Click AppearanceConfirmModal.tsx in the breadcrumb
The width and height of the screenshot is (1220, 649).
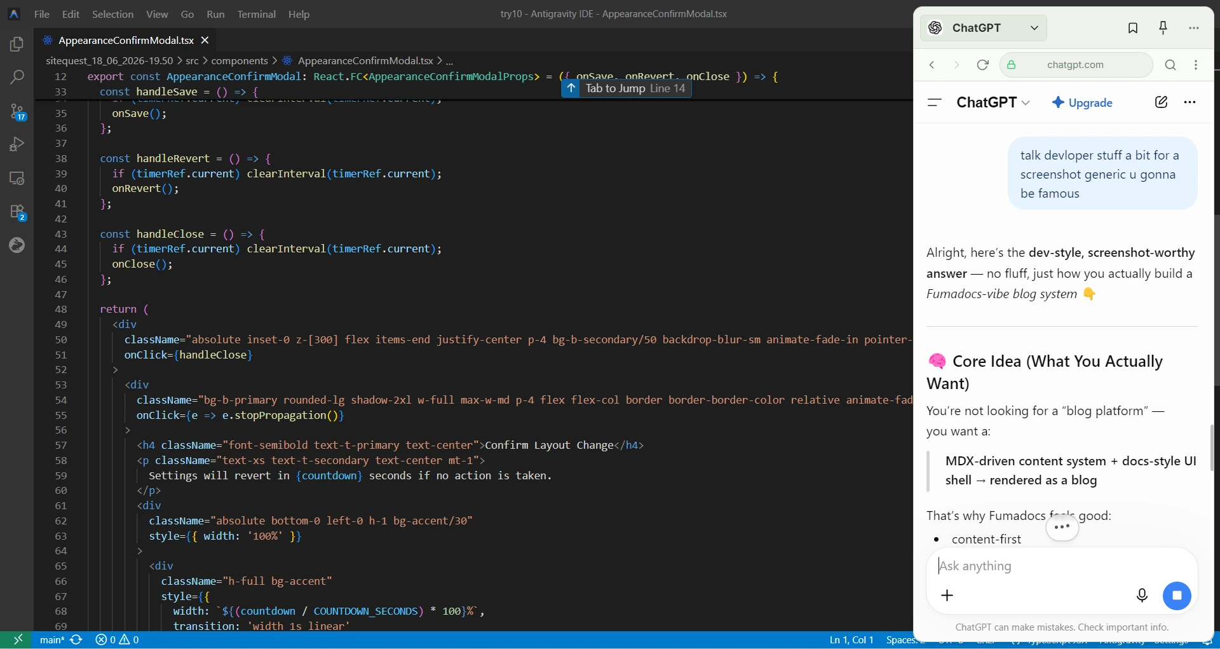365,61
